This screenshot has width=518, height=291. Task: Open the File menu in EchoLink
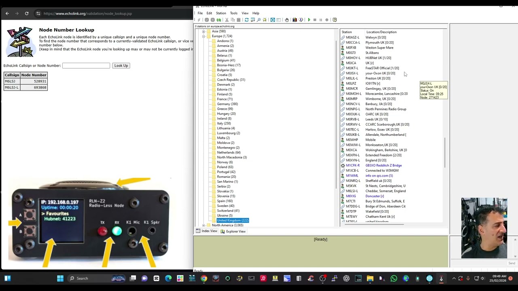pos(200,13)
